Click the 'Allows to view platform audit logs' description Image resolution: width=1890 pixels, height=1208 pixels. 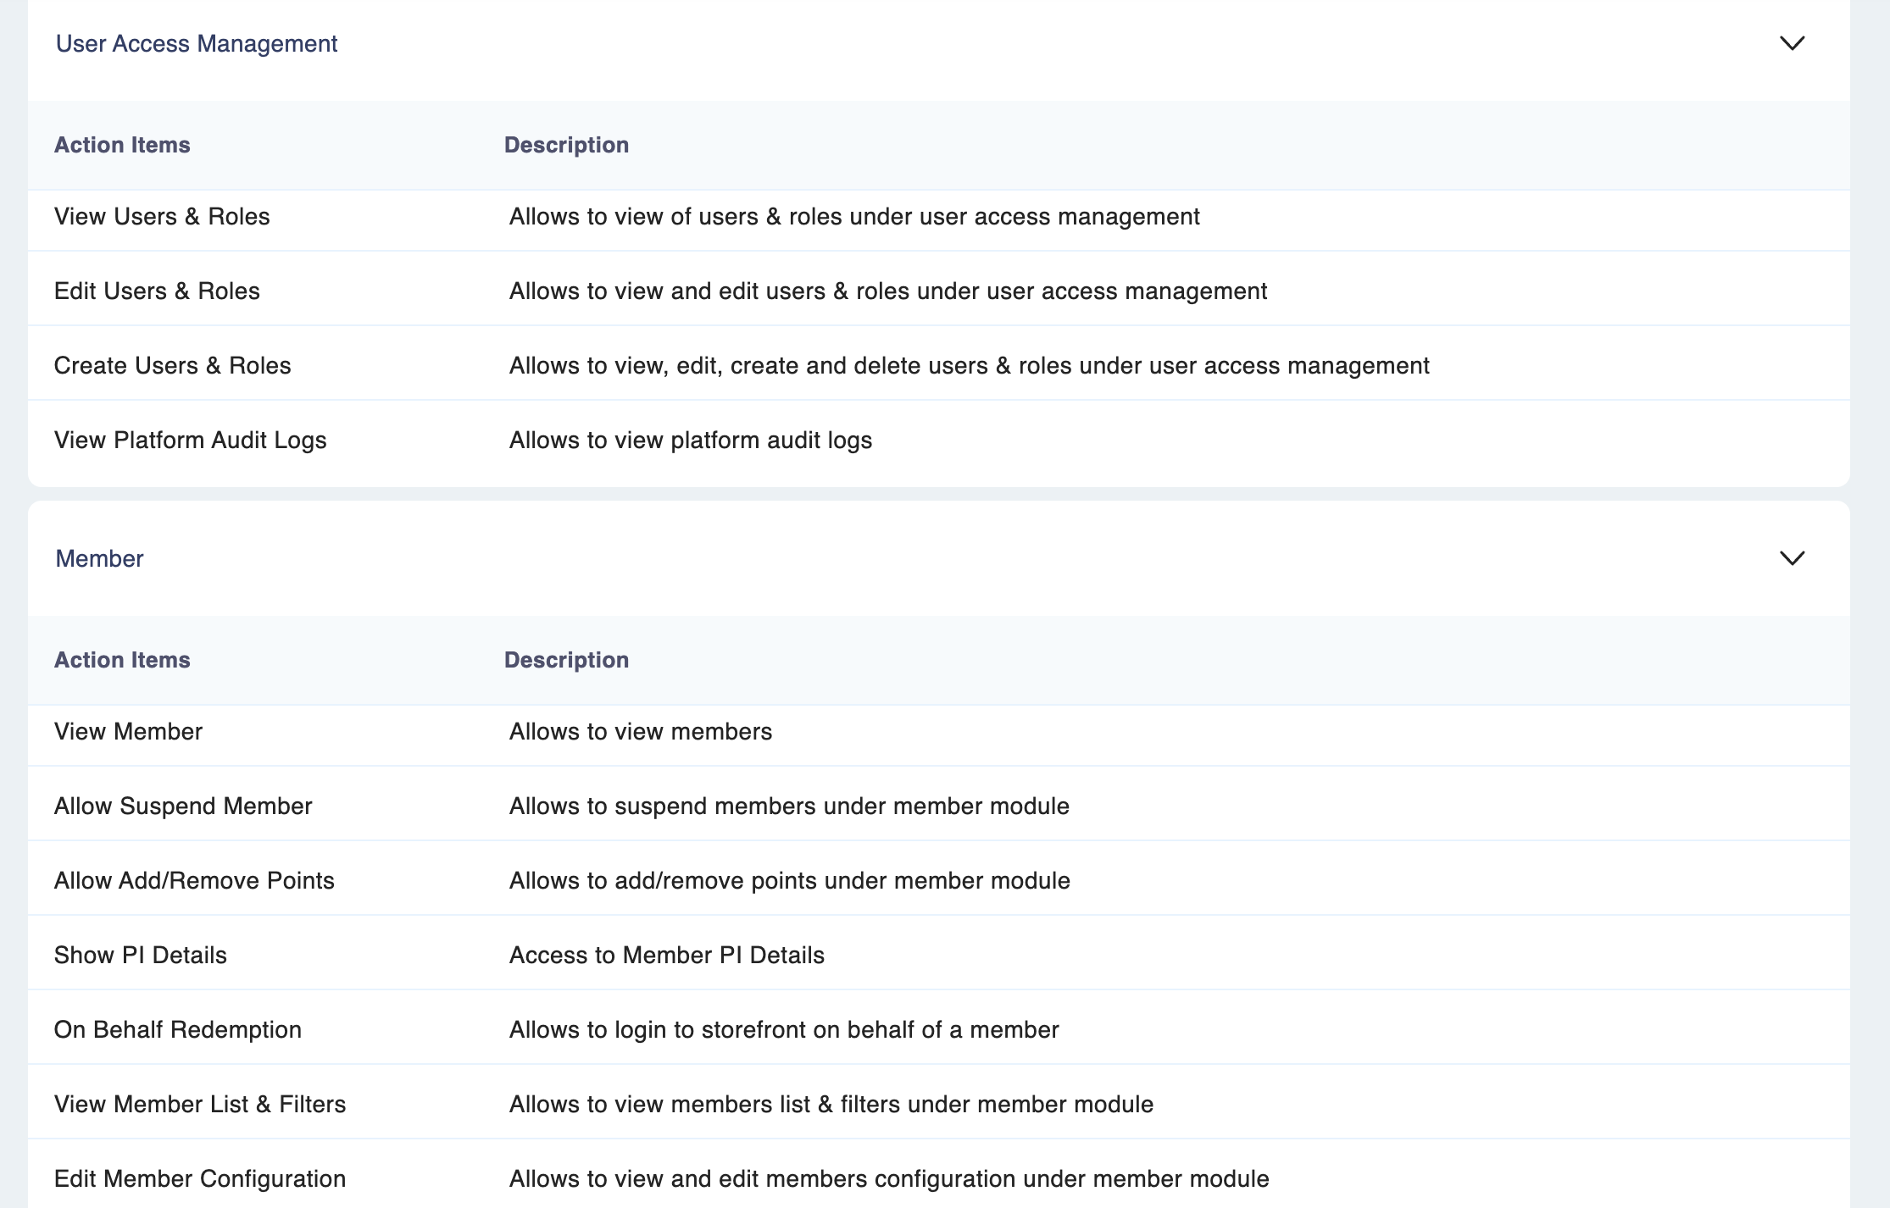[x=690, y=441]
